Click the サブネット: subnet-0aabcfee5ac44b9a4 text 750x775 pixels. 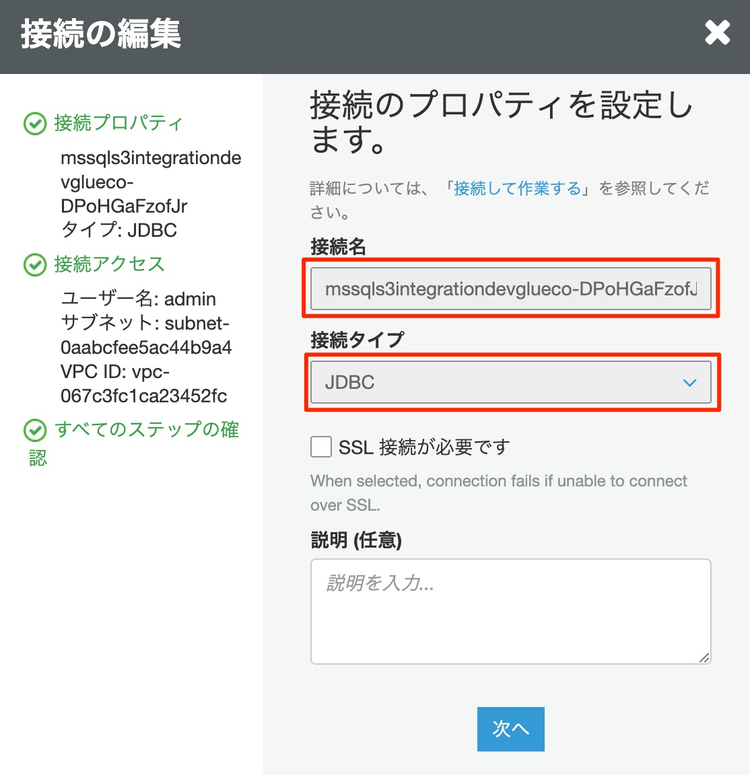tap(146, 335)
